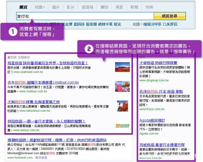The image size is (203, 162).
Task: Open the 汎佳旅行社-日本 旅遊 景點 ad
Action: 161,92
